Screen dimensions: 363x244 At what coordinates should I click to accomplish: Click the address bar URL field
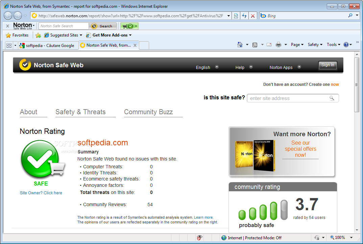pos(131,16)
